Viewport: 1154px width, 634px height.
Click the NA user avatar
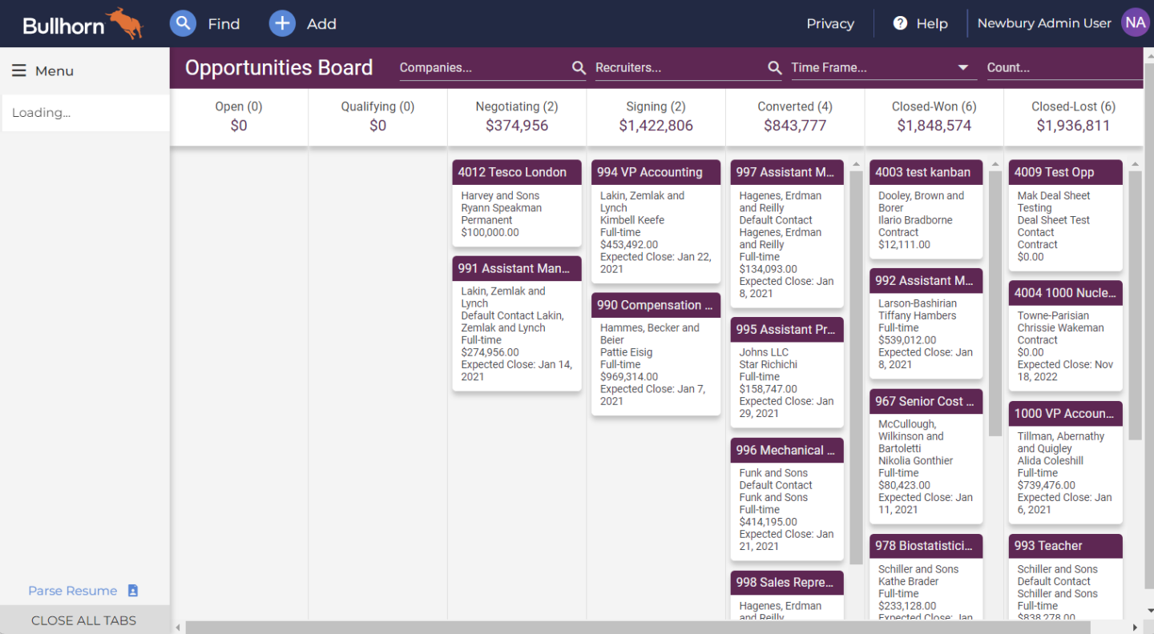(1135, 23)
